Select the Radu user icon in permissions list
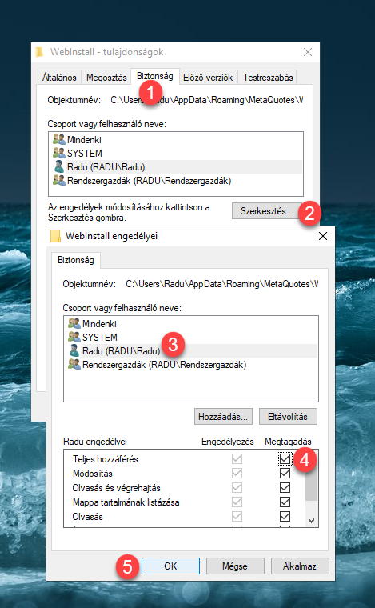Viewport: 375px width, 608px height. 74,350
